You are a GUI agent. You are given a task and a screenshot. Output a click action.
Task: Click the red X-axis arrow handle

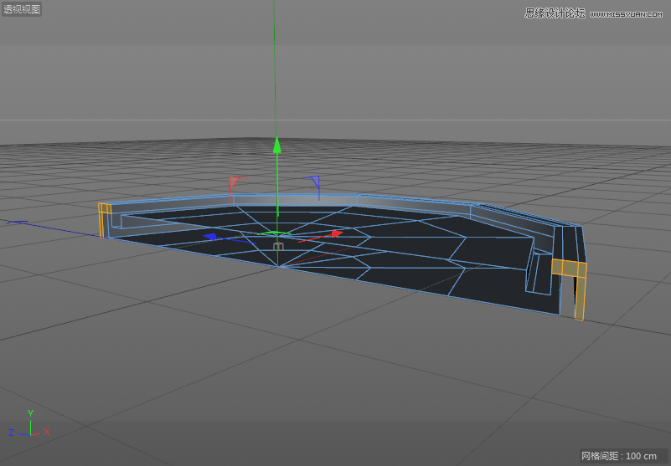coord(336,233)
